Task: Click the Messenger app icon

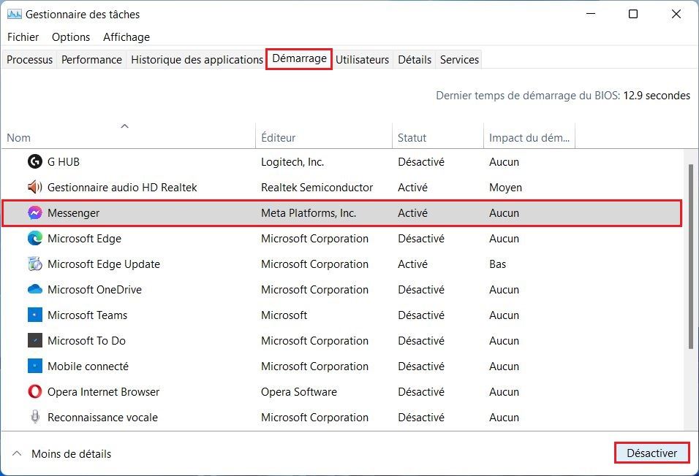Action: tap(34, 213)
